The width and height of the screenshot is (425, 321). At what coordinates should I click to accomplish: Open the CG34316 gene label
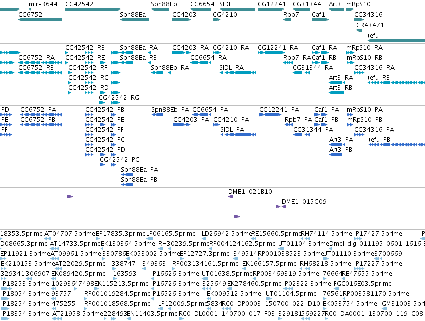pyautogui.click(x=368, y=14)
